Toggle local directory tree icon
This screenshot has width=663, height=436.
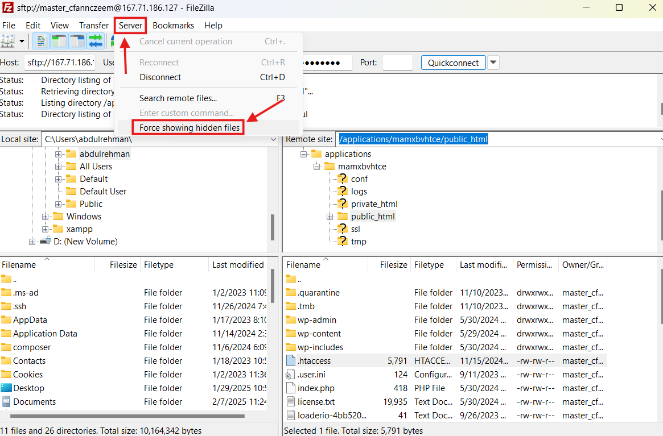click(x=59, y=41)
